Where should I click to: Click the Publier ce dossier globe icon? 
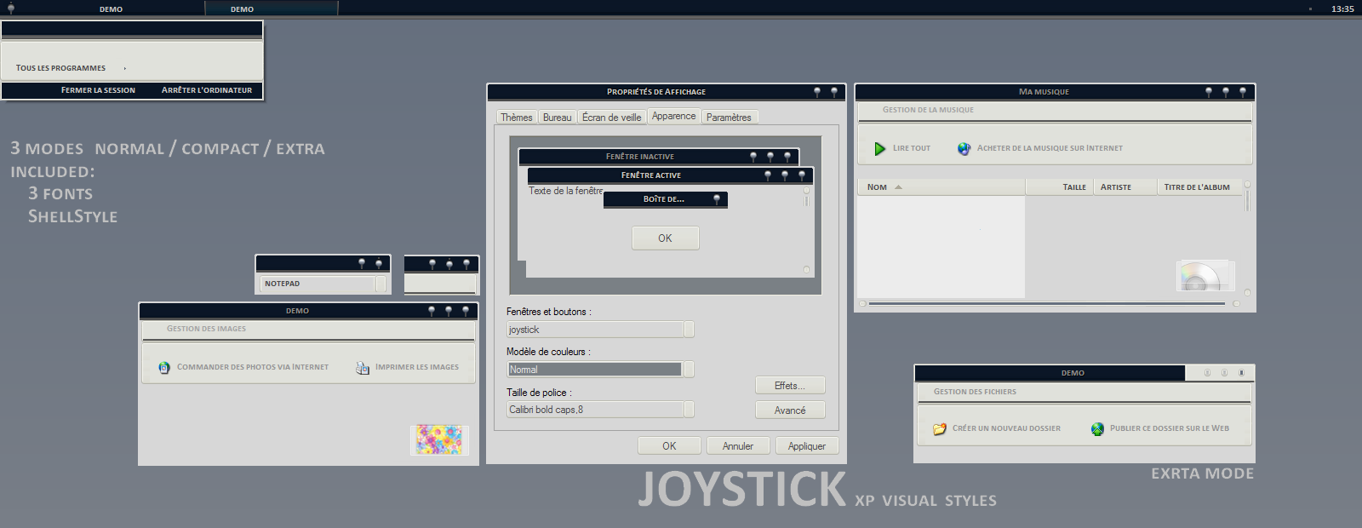1097,429
